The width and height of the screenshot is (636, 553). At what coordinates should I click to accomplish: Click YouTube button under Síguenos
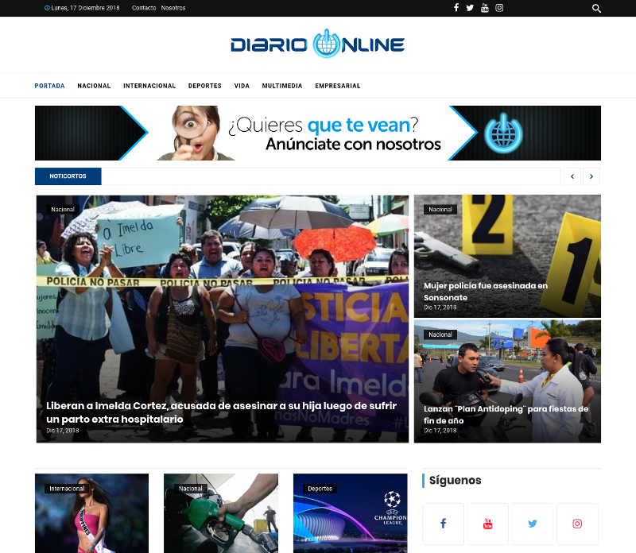(x=487, y=524)
